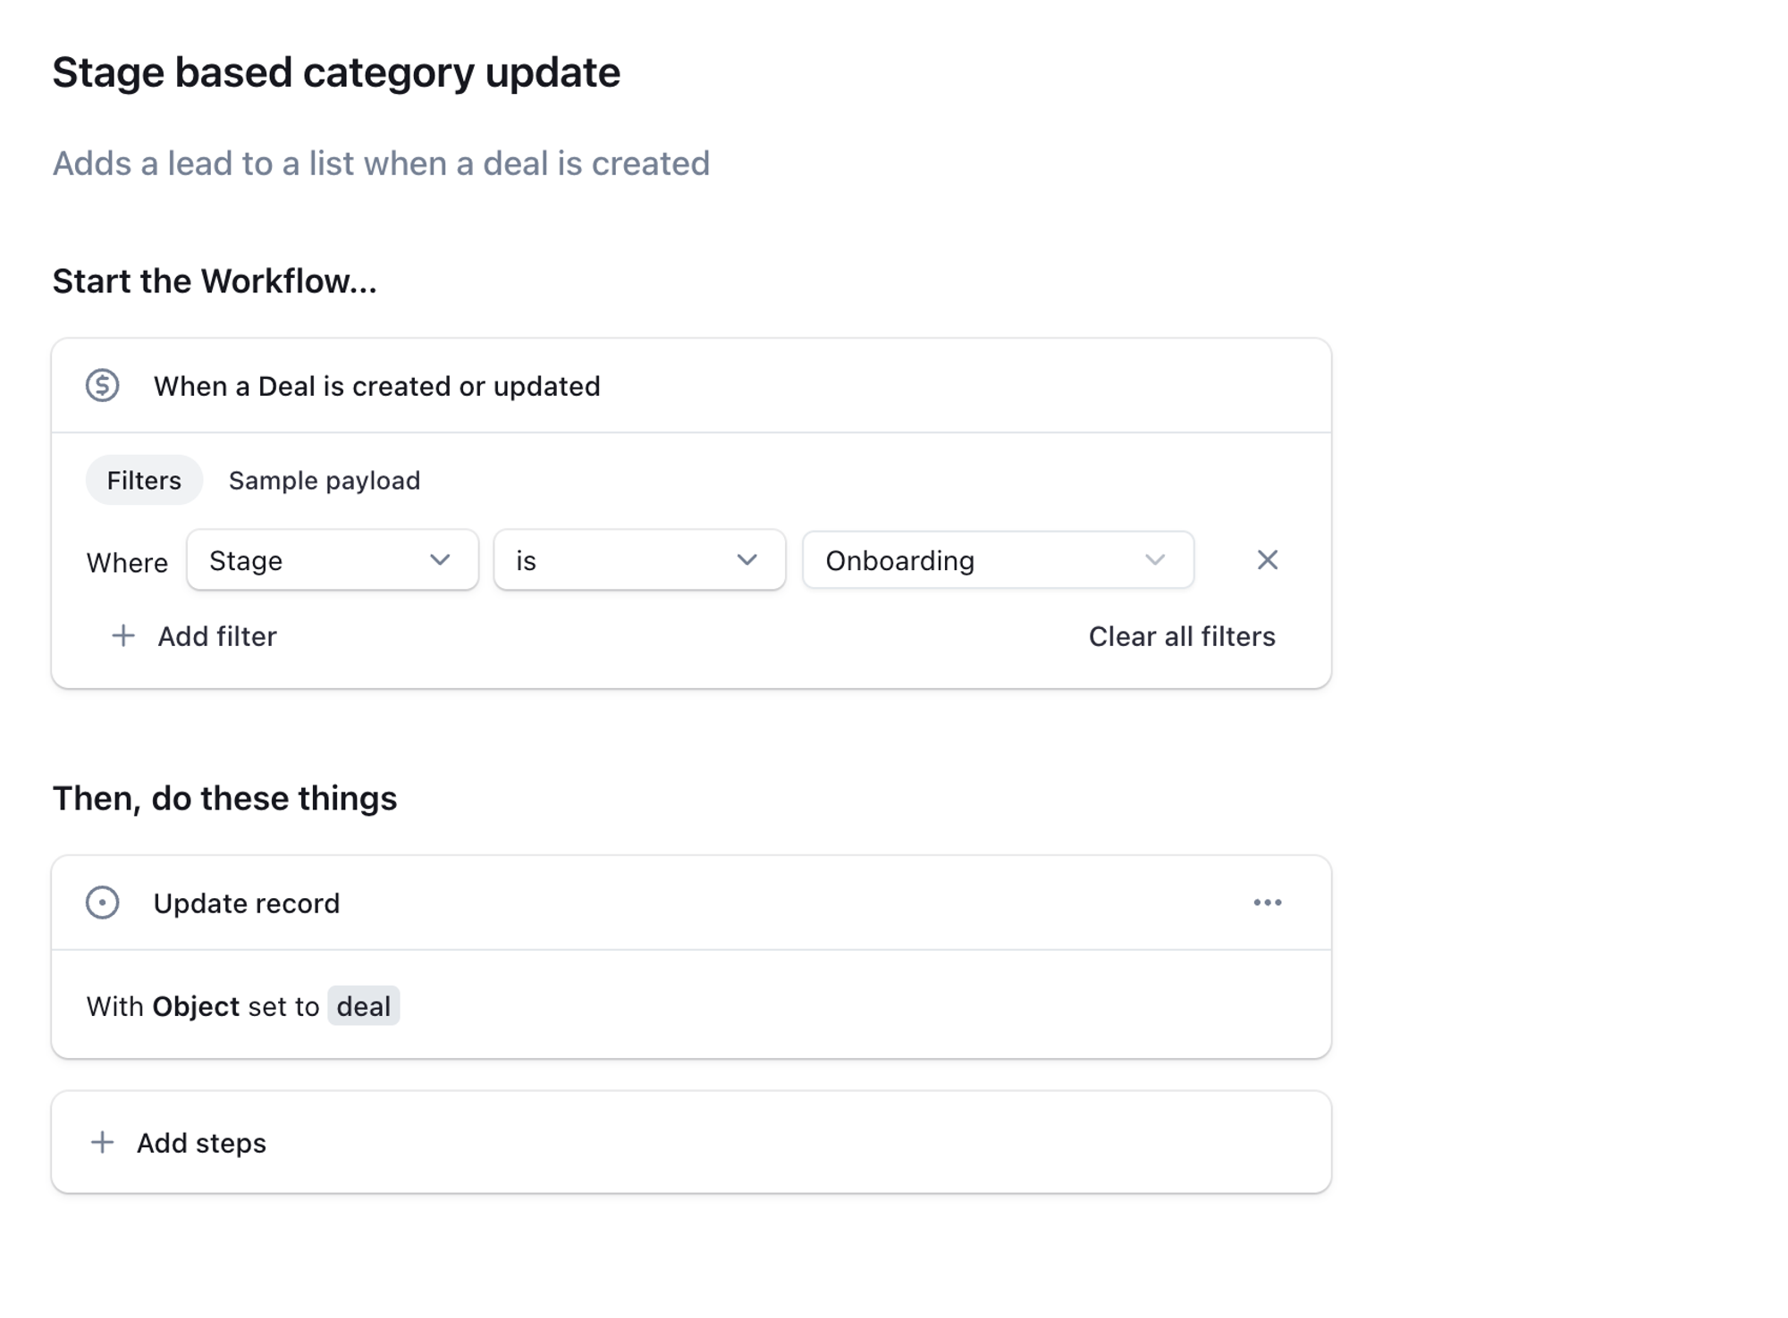Click the Add steps button
Image resolution: width=1788 pixels, height=1318 pixels.
(201, 1143)
